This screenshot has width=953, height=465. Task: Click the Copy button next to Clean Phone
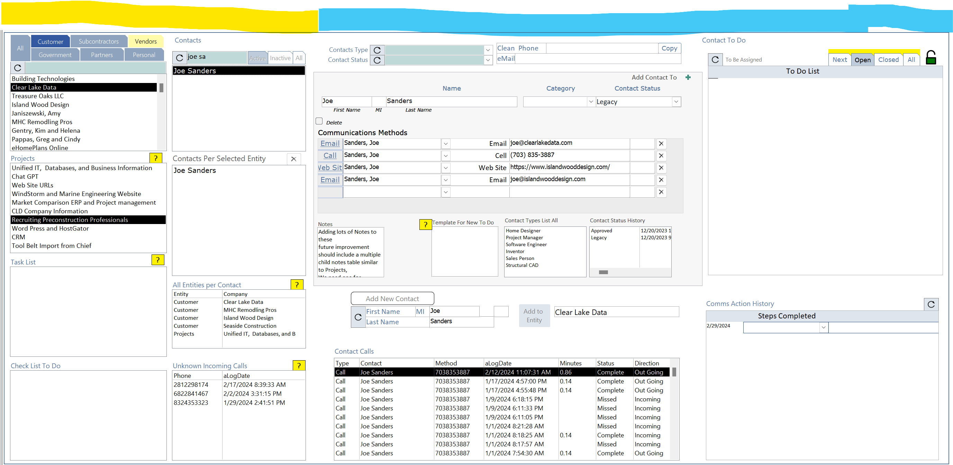(669, 48)
